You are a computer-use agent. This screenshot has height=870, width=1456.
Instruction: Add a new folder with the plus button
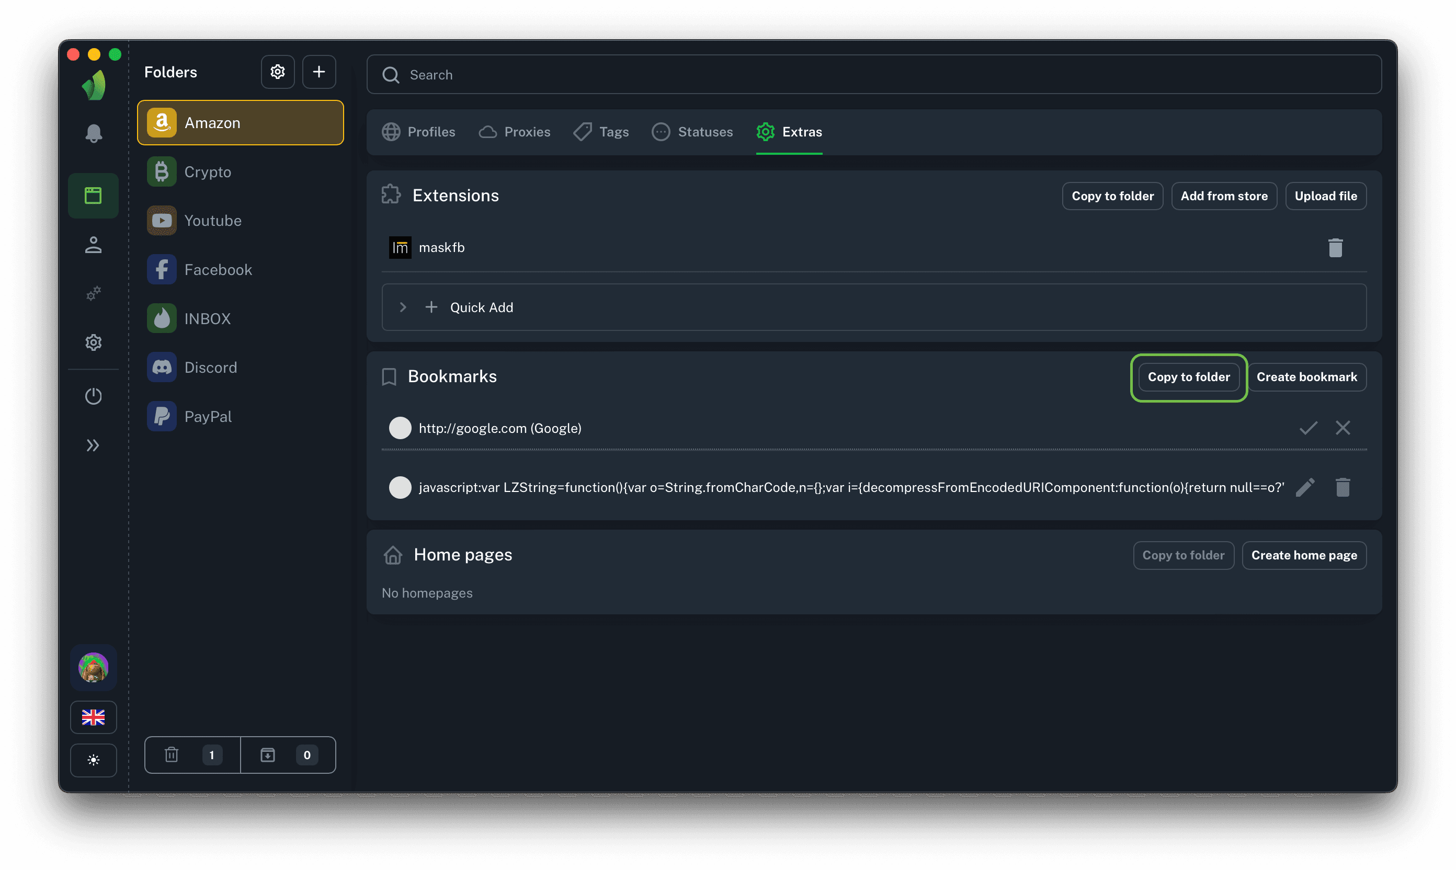[319, 72]
